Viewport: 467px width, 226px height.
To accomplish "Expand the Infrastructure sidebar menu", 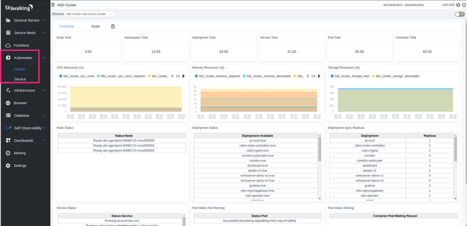I will [25, 91].
